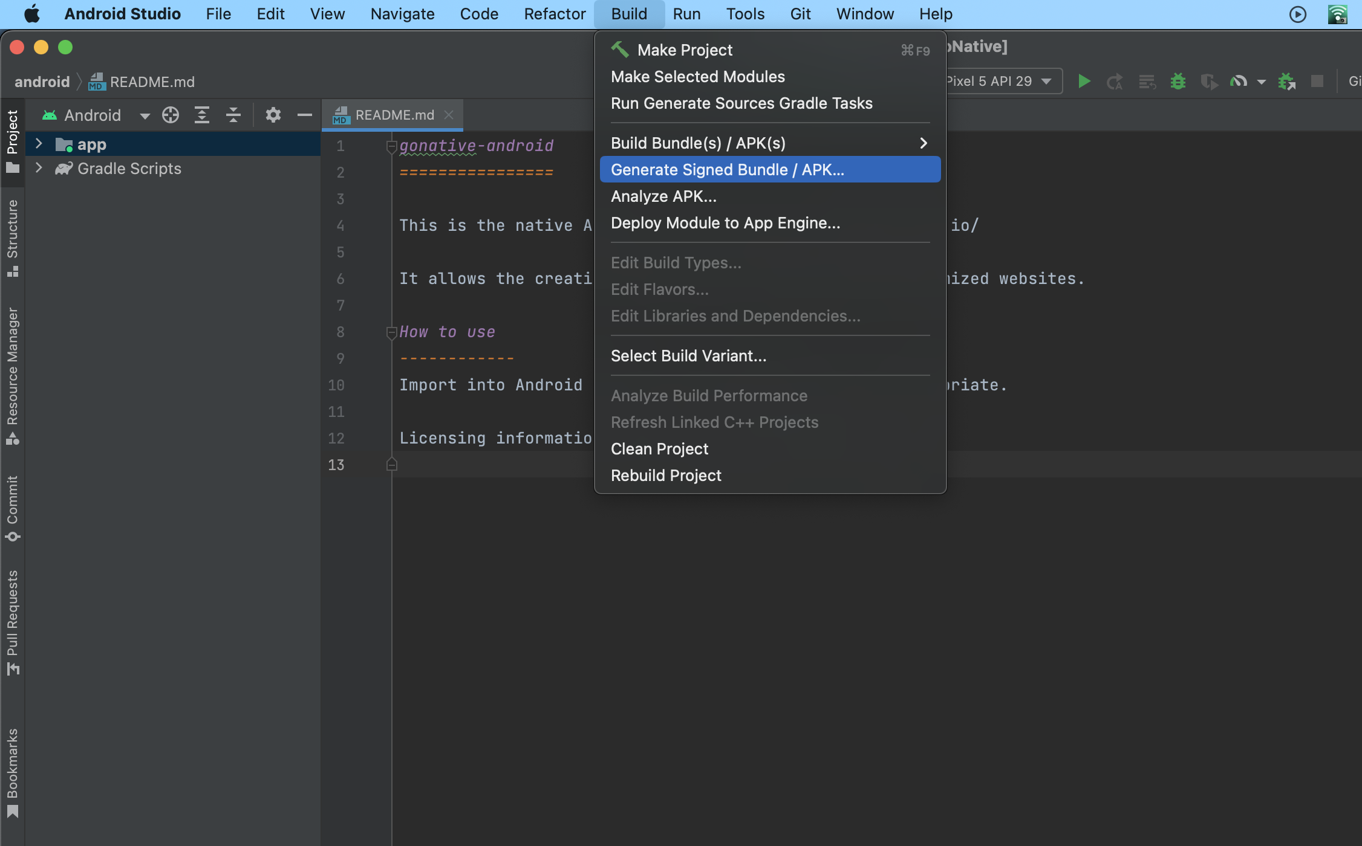Image resolution: width=1362 pixels, height=846 pixels.
Task: Click the Collapse All icon in Project panel
Action: tap(233, 115)
